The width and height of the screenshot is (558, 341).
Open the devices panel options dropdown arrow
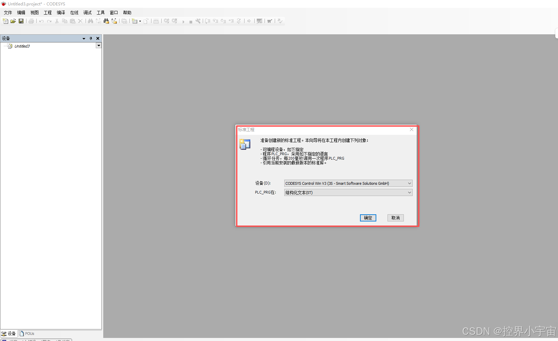point(84,38)
